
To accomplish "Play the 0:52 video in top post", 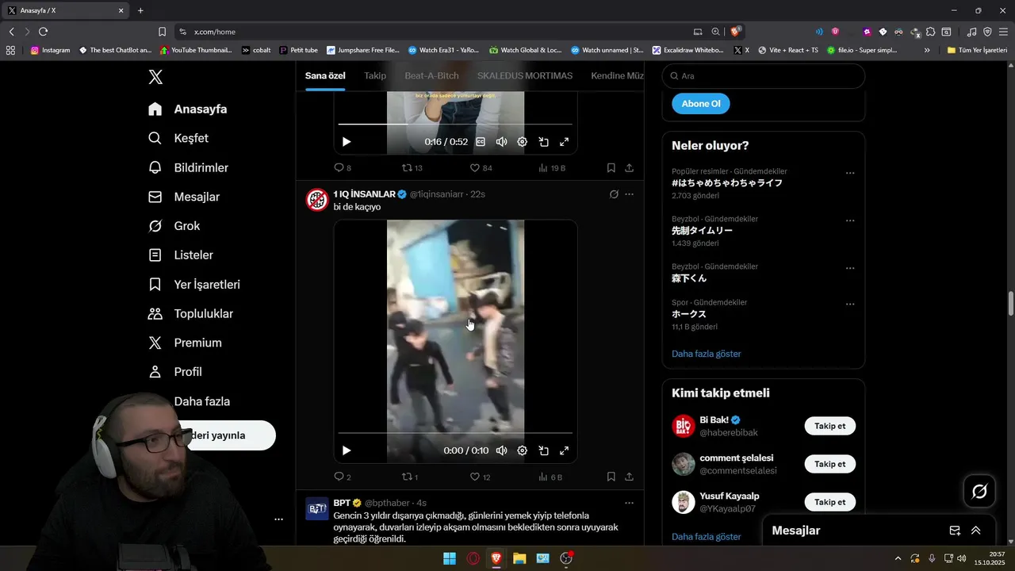I will coord(347,142).
